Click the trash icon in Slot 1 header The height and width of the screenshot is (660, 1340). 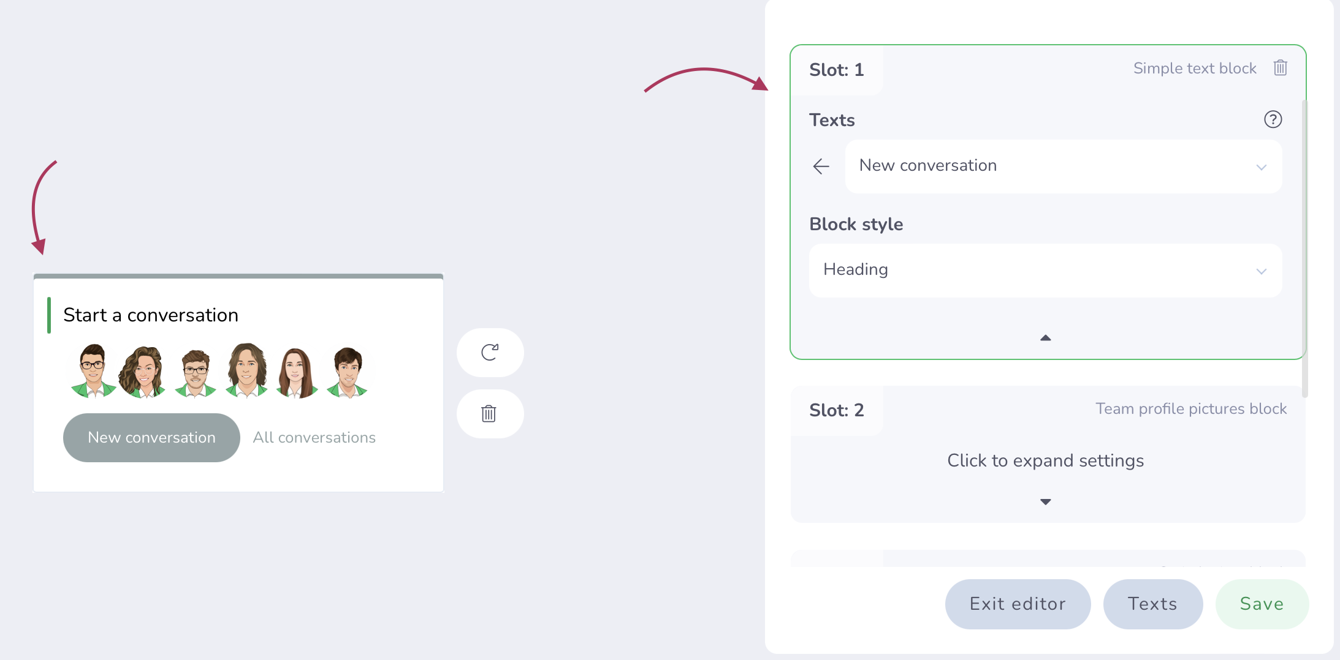click(x=1280, y=67)
